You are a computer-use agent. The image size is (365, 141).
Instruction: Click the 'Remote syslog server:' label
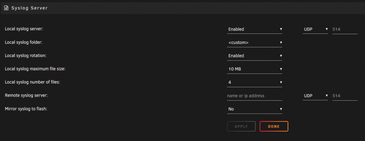click(x=26, y=95)
